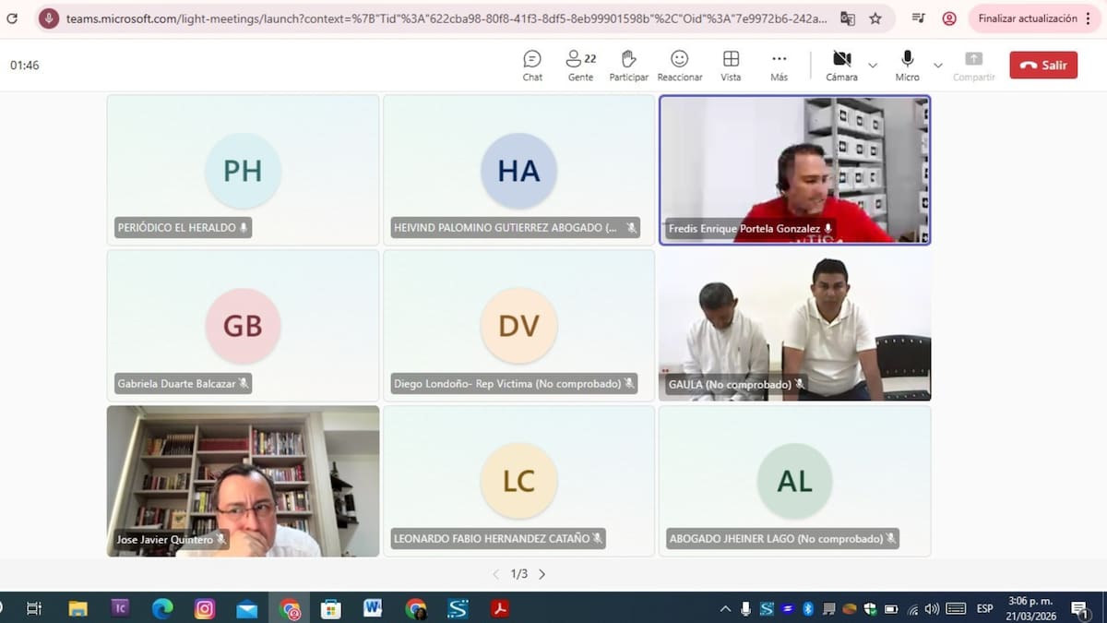Expand the Cámara options arrow
Image resolution: width=1107 pixels, height=623 pixels.
tap(873, 66)
